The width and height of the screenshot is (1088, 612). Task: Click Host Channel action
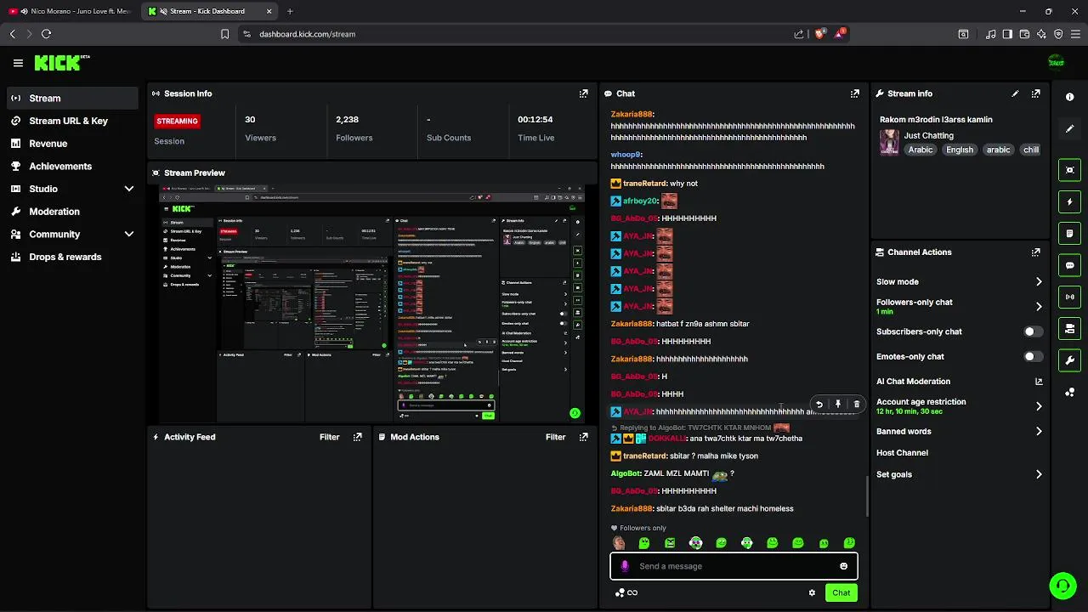[x=902, y=453]
